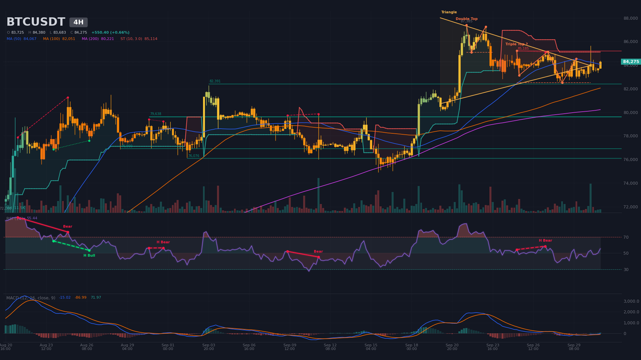Click the Aug 29 04:00 time axis label
The width and height of the screenshot is (641, 360).
click(x=127, y=347)
